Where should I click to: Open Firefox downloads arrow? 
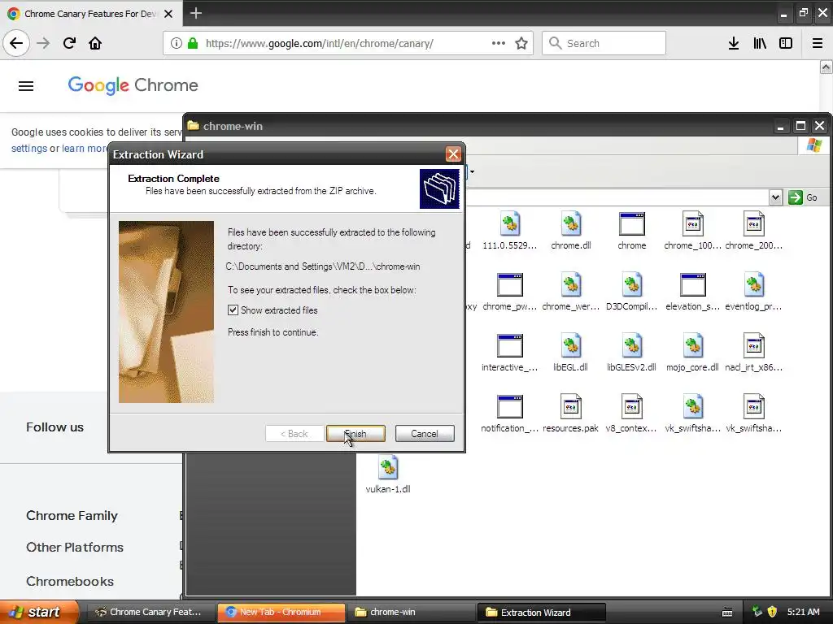pyautogui.click(x=734, y=43)
